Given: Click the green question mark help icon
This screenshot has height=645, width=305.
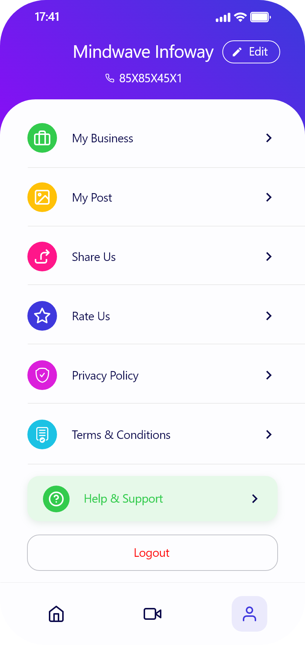Looking at the screenshot, I should click(56, 499).
